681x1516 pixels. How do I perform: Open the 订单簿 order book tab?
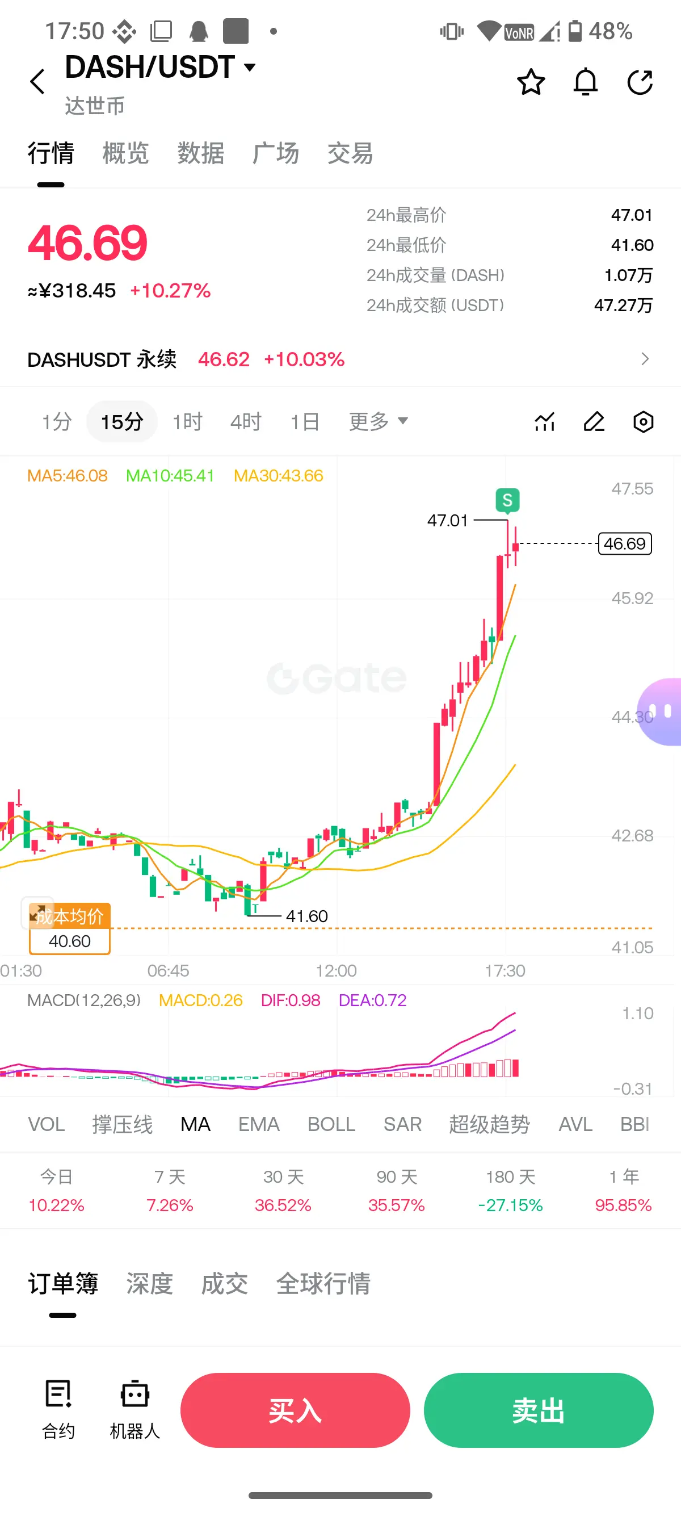coord(63,1284)
